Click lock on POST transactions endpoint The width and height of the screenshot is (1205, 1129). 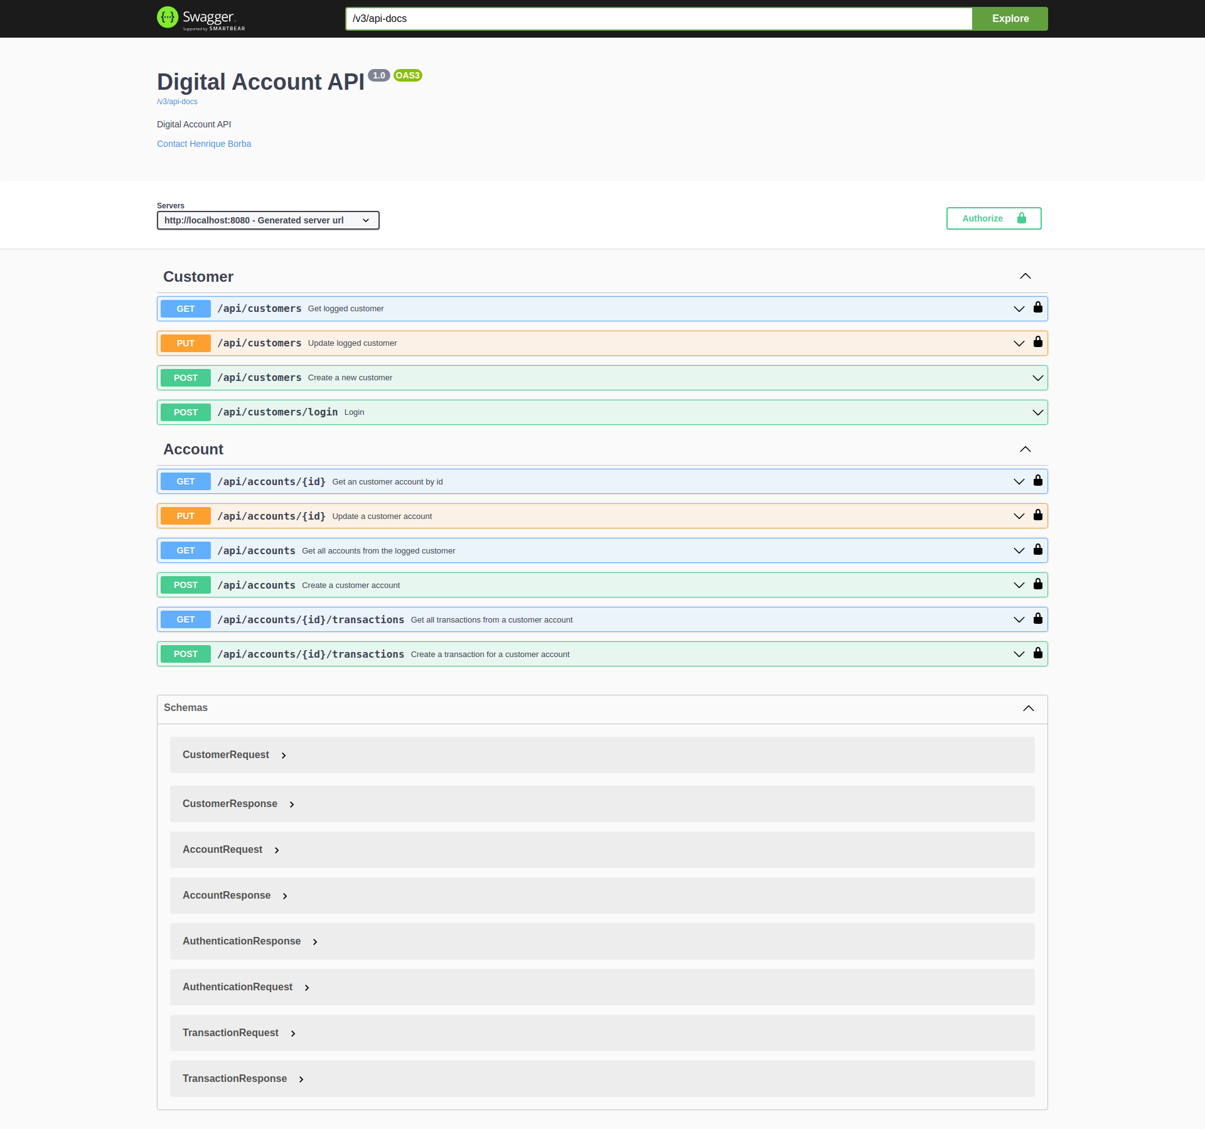coord(1038,653)
